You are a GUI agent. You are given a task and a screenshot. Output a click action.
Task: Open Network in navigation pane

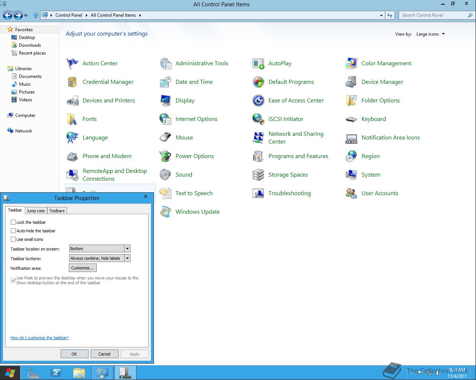tap(23, 131)
